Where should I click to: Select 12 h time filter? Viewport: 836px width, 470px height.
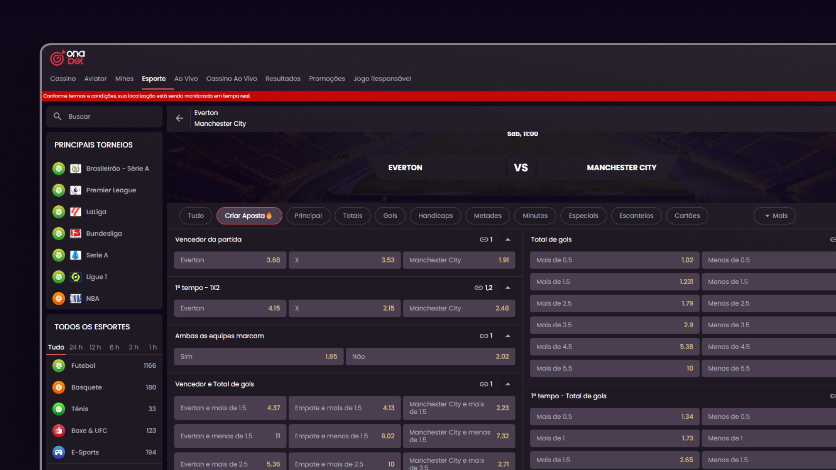(95, 347)
